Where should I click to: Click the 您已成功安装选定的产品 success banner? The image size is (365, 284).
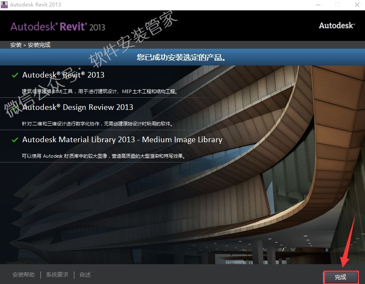pyautogui.click(x=181, y=57)
